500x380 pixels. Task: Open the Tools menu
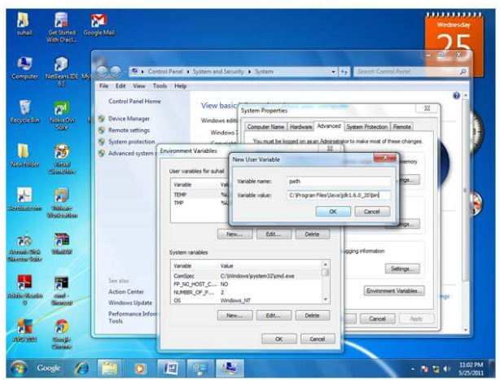pos(160,86)
